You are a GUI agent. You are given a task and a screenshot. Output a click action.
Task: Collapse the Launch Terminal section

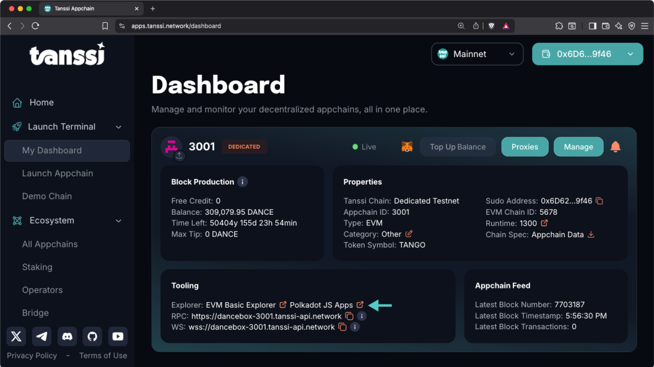pos(118,127)
